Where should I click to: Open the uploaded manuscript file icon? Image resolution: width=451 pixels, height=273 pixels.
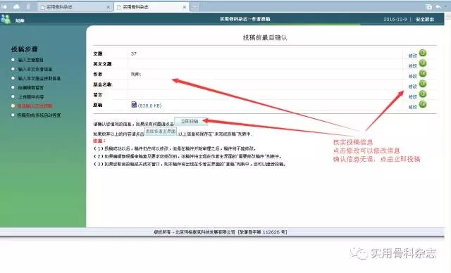(134, 105)
